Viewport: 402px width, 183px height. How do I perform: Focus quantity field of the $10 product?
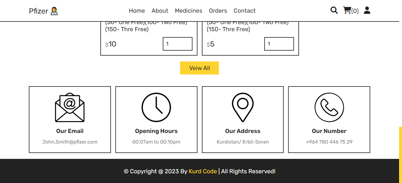point(178,44)
